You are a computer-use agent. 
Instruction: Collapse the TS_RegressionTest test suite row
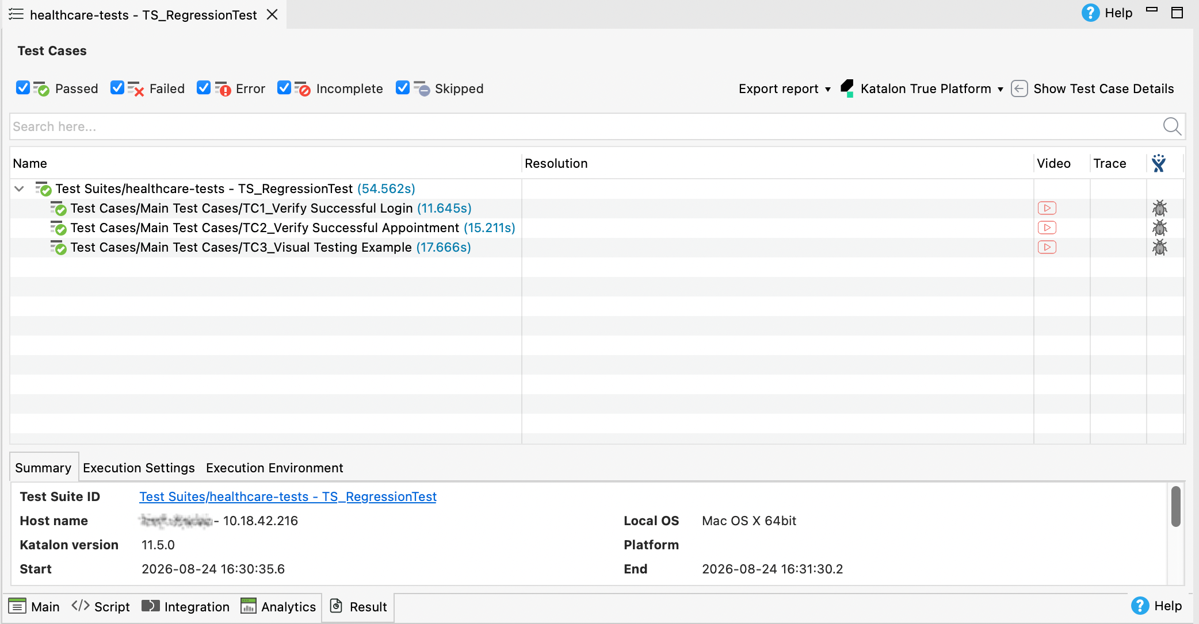click(x=19, y=188)
